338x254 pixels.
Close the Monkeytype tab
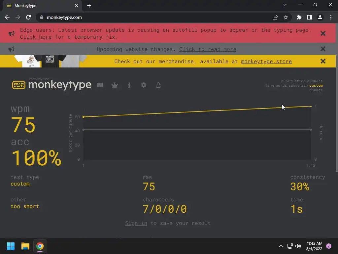[x=77, y=6]
